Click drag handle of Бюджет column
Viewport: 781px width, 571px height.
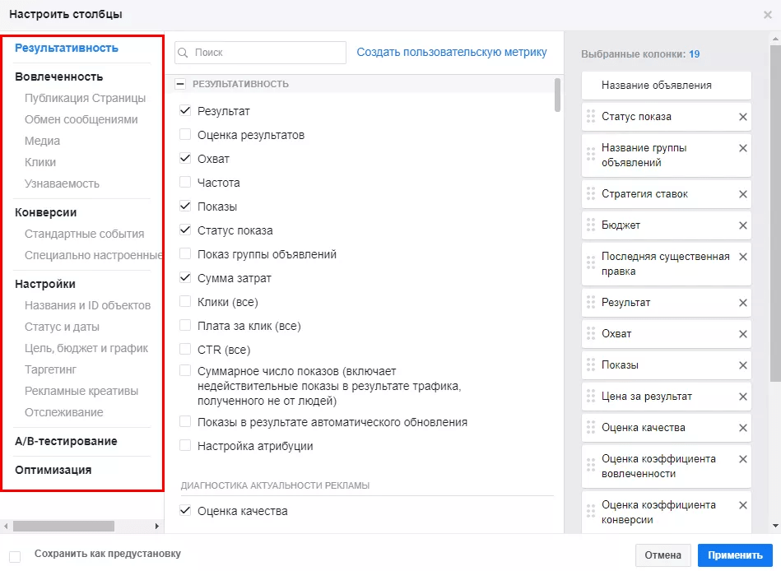591,225
